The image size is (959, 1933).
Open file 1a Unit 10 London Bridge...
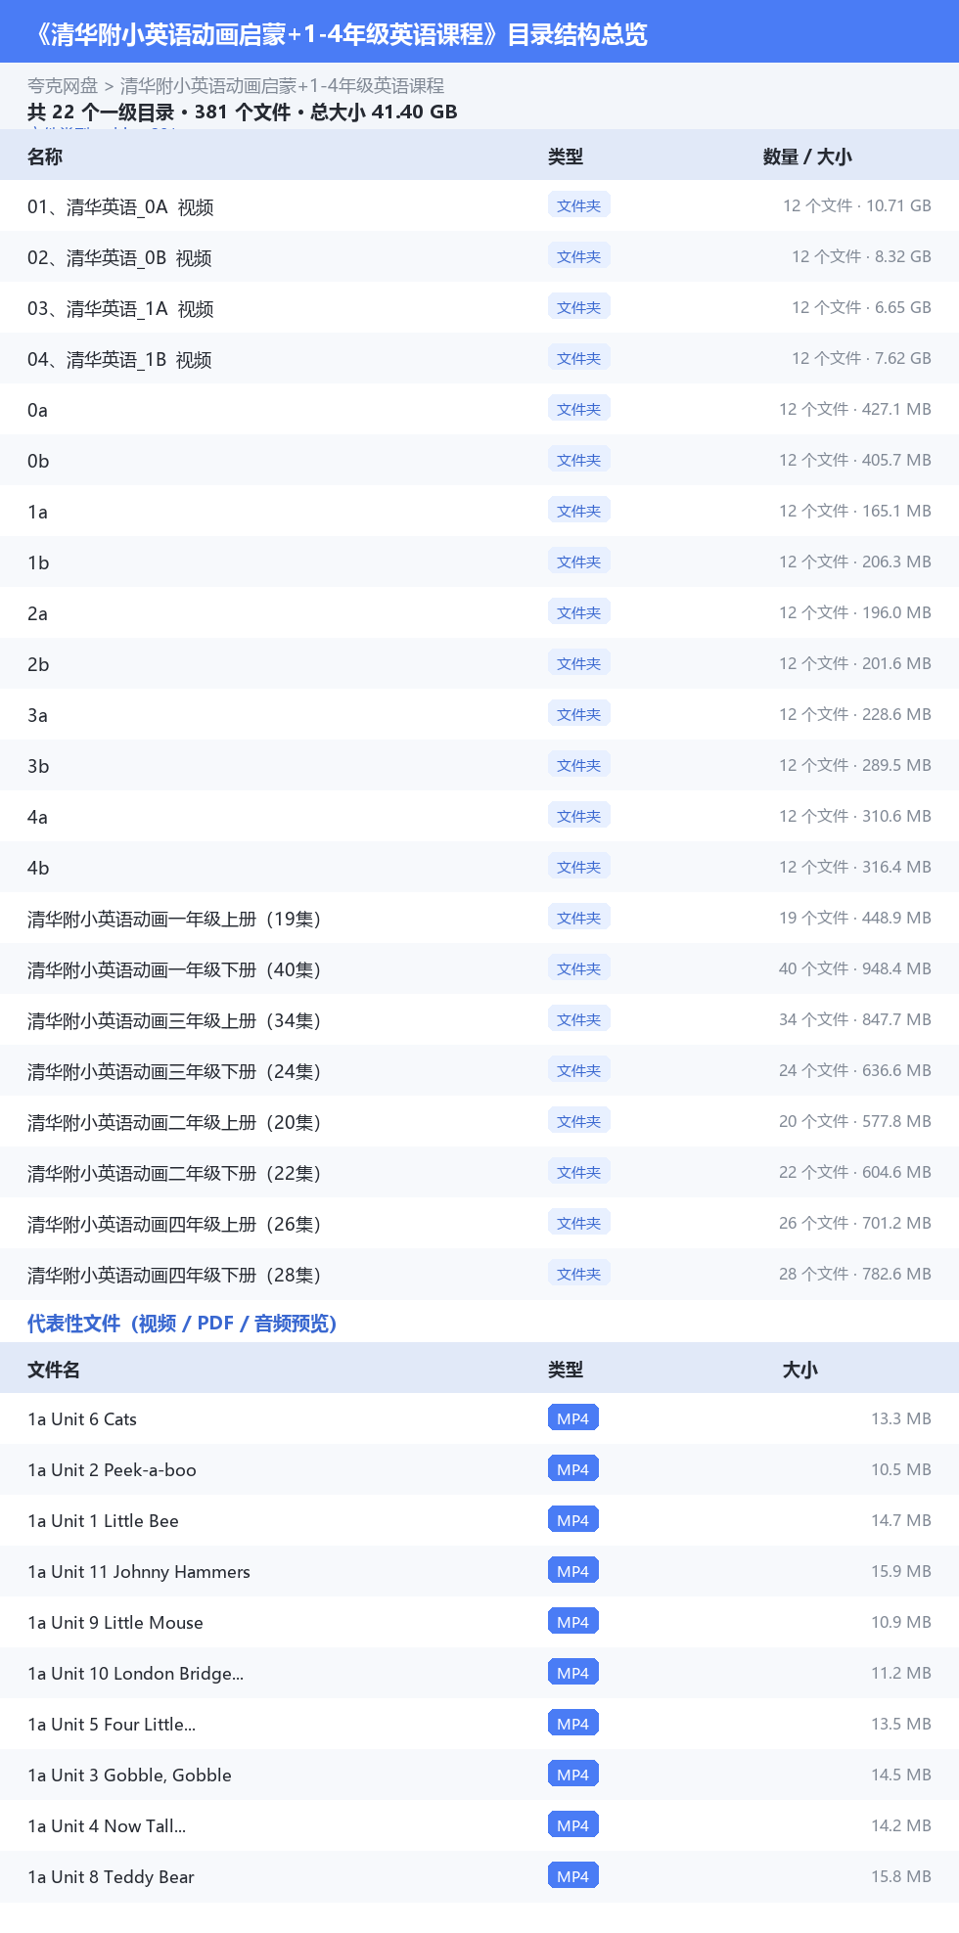(x=135, y=1673)
